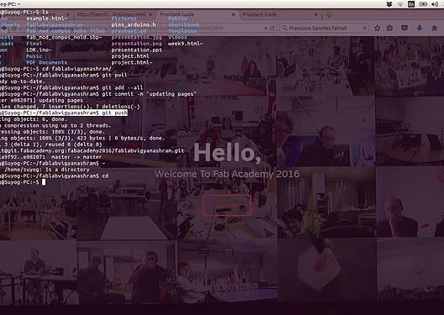Click the git.fabacademy.org repository URL line
This screenshot has height=315, width=444.
click(x=92, y=150)
